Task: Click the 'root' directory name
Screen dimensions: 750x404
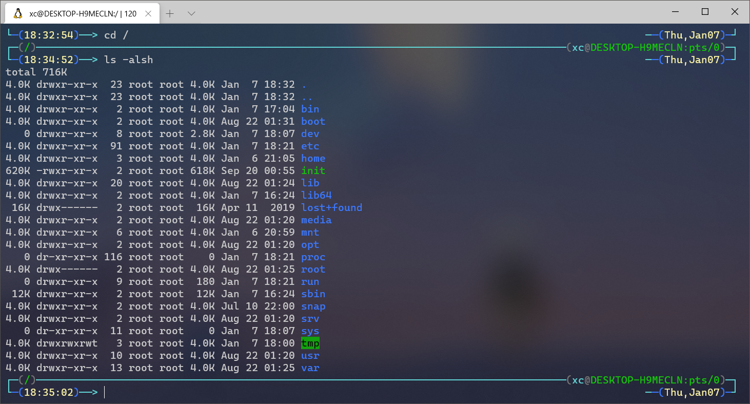Action: pyautogui.click(x=313, y=269)
